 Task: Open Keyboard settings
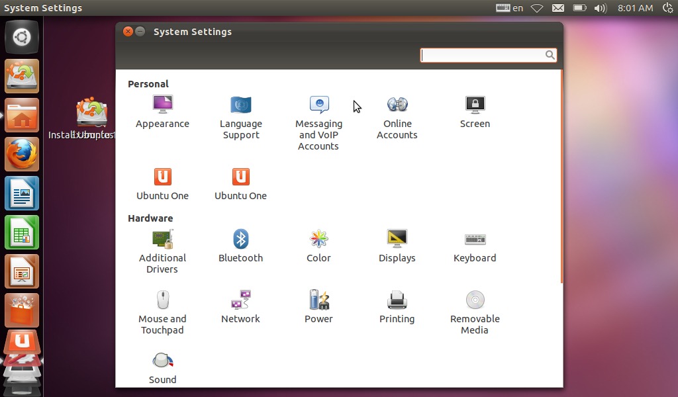tap(475, 246)
